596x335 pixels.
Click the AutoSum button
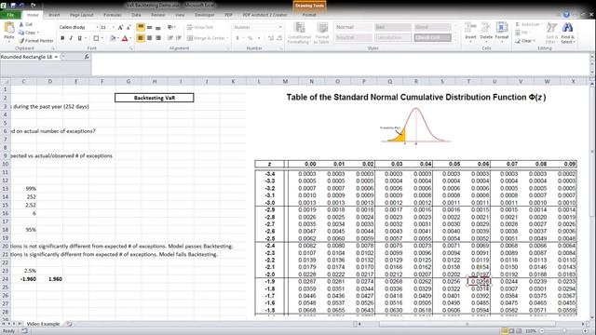point(528,24)
